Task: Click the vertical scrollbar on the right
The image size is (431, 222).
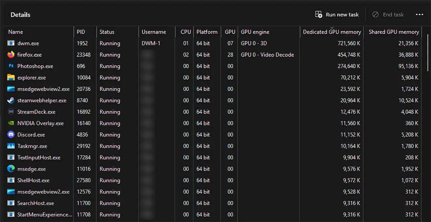Action: [x=428, y=52]
